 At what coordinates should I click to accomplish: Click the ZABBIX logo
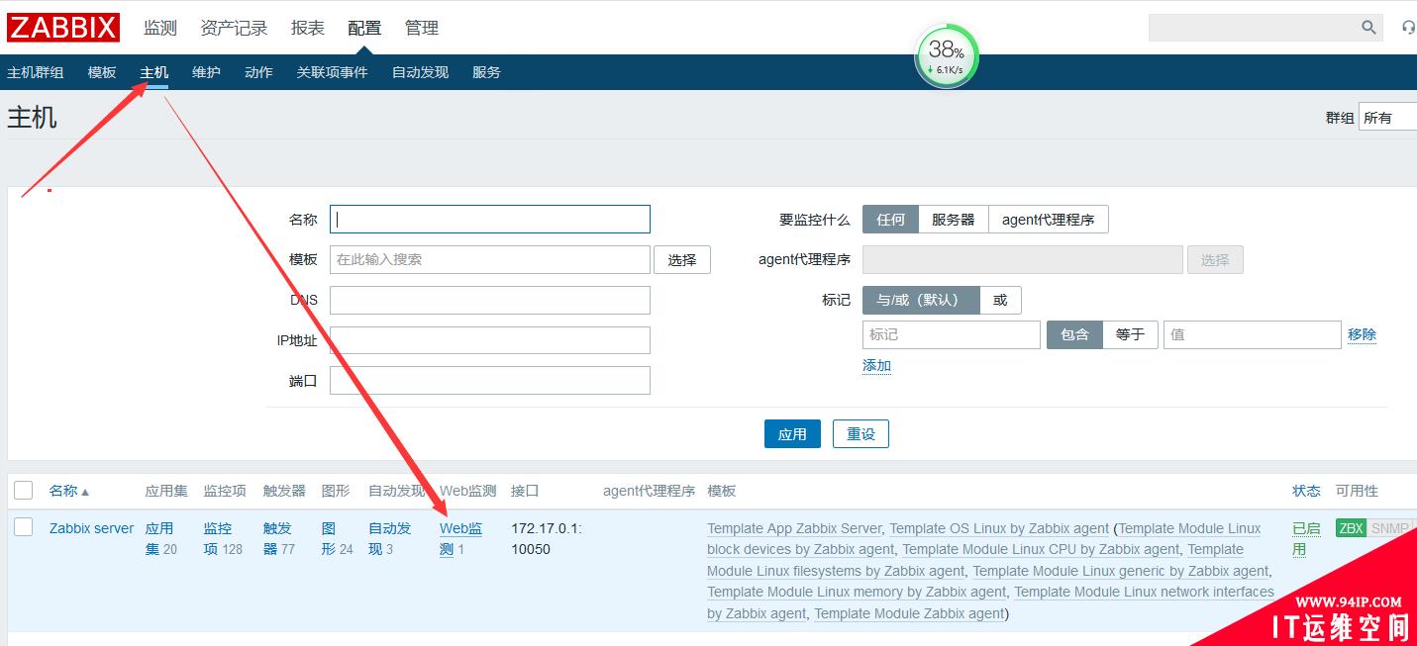[63, 28]
